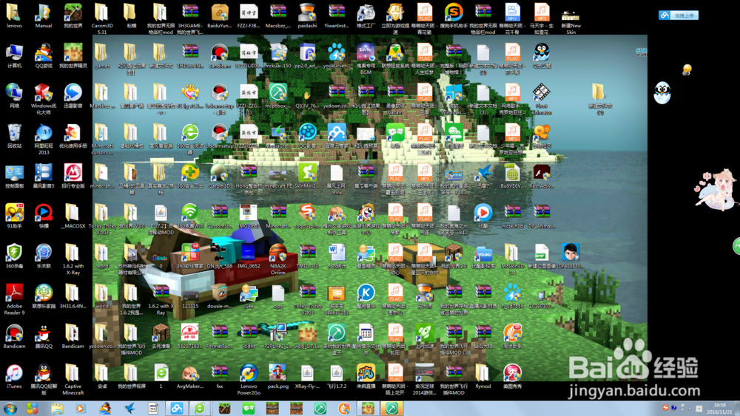Open the 计算机 (Computer) desktop icon

click(14, 52)
